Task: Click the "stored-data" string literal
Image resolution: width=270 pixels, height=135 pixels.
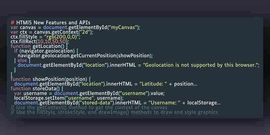Action: click(x=98, y=103)
